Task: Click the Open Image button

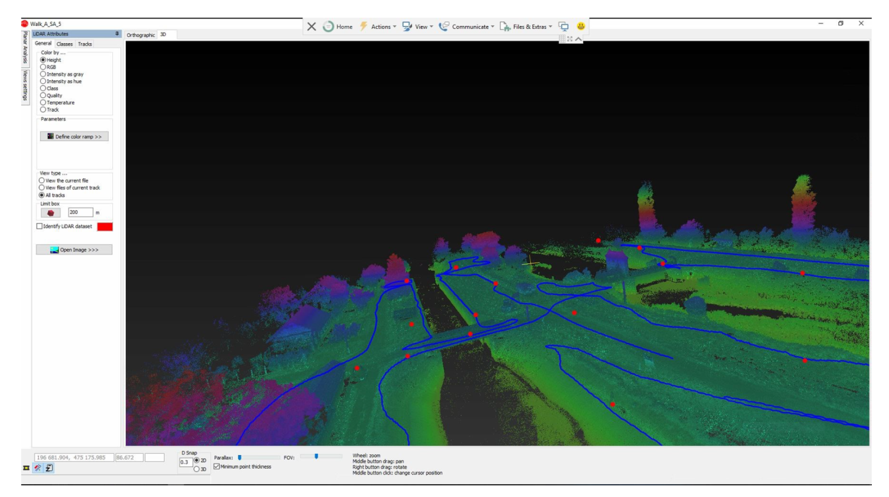Action: pos(74,250)
